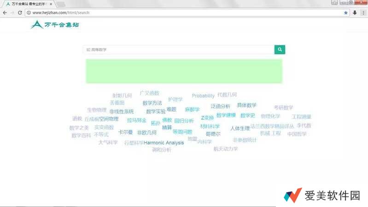
Task: Click the 泛函分析 tag
Action: pos(220,106)
